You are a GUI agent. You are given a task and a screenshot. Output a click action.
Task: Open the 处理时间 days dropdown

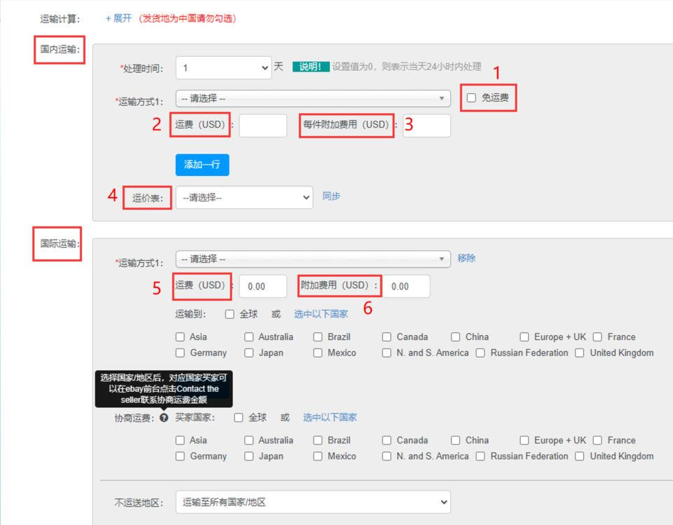point(223,68)
